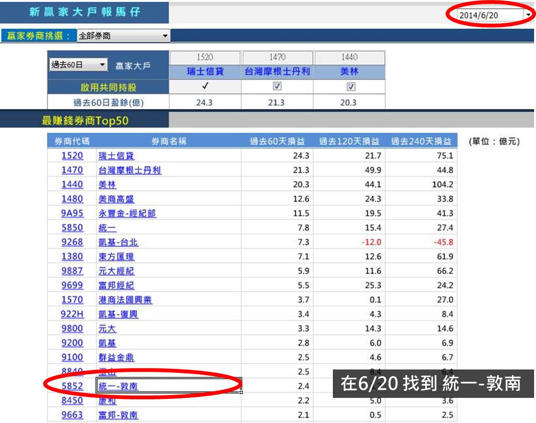
Task: Open the 瑞士信貸 broker name link in table
Action: 116,156
